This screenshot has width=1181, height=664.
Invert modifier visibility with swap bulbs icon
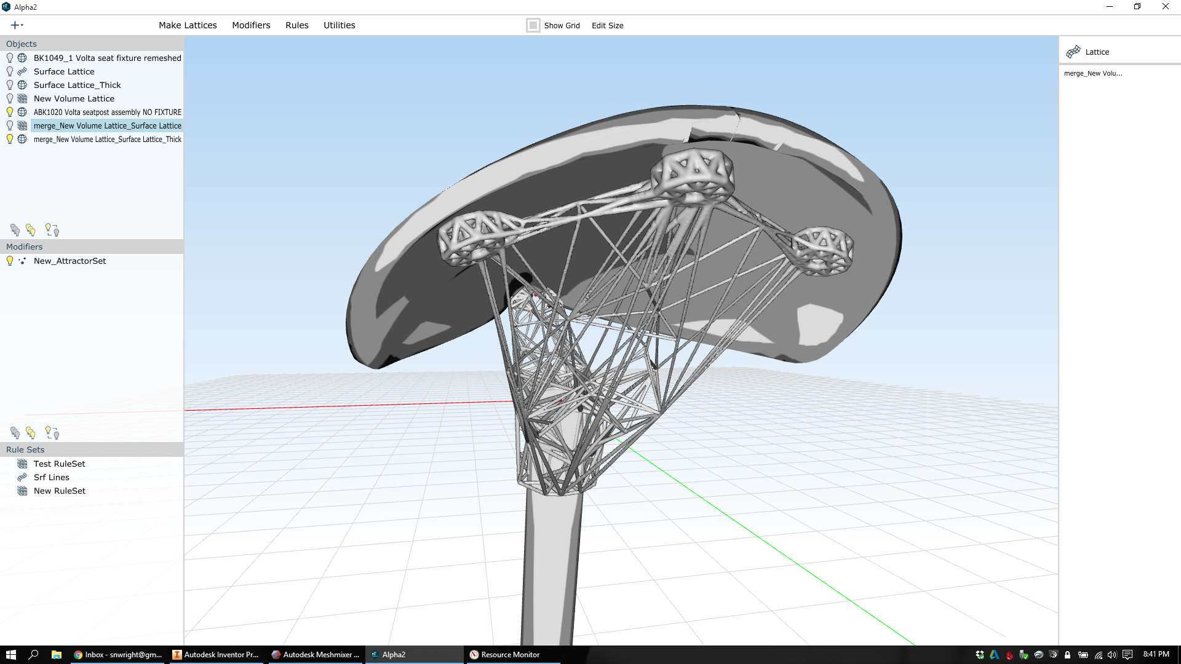coord(52,433)
